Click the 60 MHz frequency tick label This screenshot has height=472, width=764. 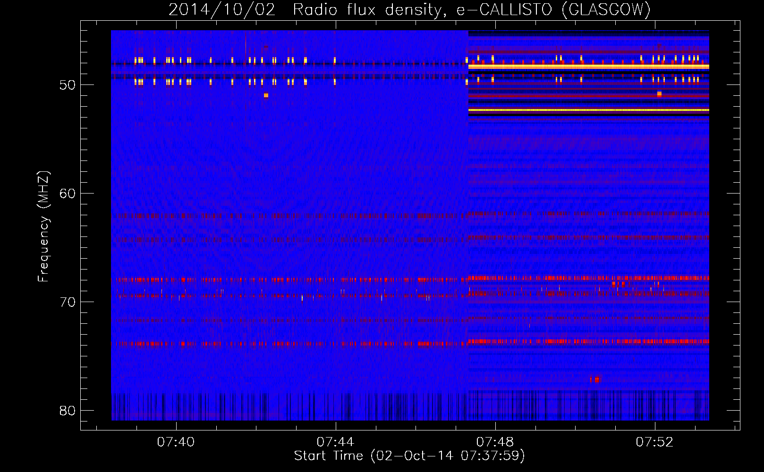click(x=68, y=194)
